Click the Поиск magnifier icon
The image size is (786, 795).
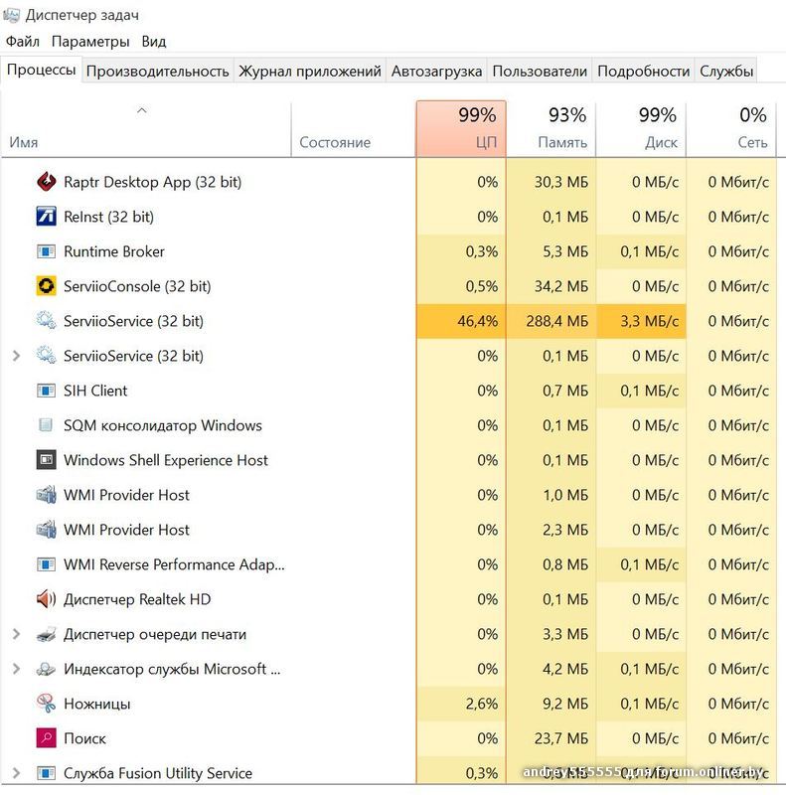tap(46, 738)
